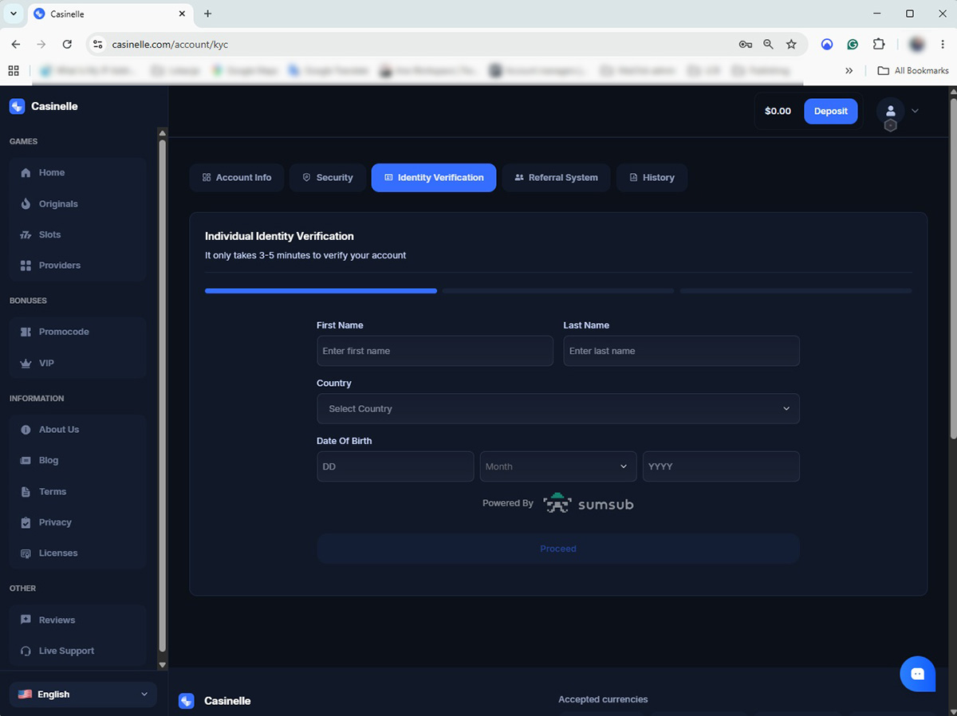Switch to Referral System tab

[x=556, y=178]
